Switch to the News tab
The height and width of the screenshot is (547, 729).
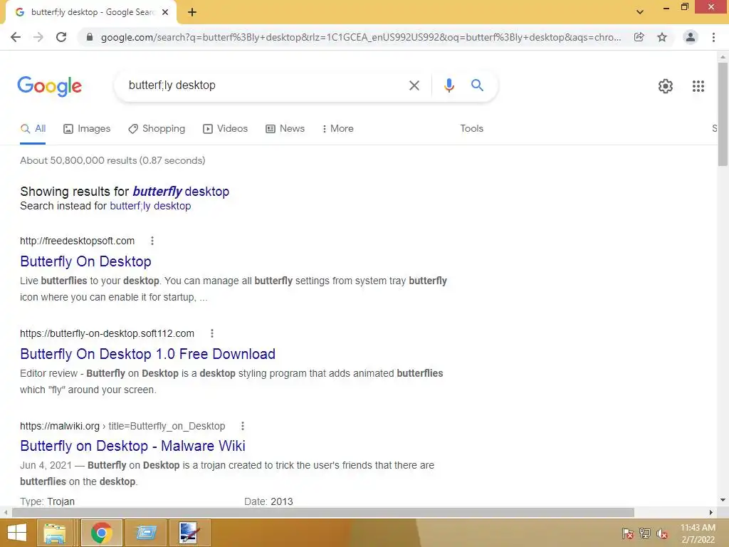[285, 129]
